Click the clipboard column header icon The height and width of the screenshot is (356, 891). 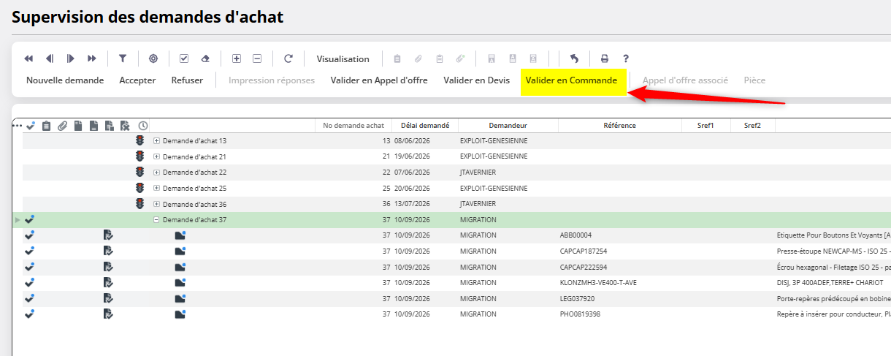coord(46,126)
